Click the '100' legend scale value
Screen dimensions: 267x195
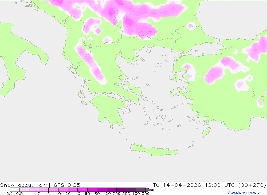(x=107, y=193)
